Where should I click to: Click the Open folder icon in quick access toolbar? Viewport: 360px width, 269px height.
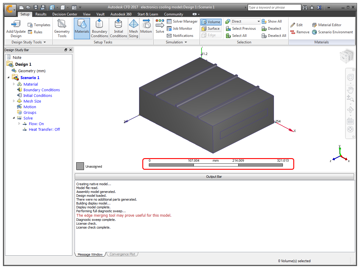(28, 7)
